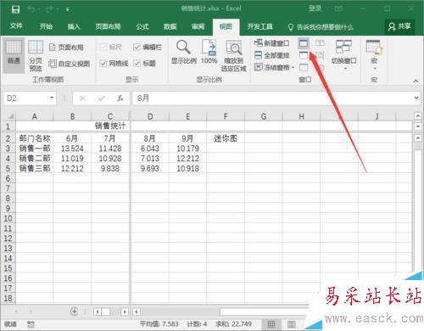The width and height of the screenshot is (424, 331).
Task: Click the View Side by Side icon
Action: tap(320, 43)
